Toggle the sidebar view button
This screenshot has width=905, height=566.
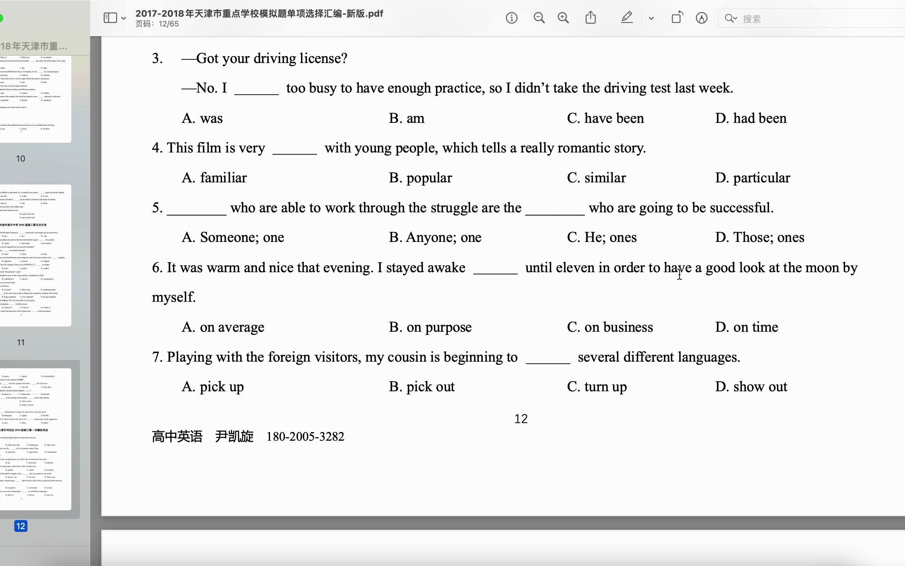[x=110, y=18]
